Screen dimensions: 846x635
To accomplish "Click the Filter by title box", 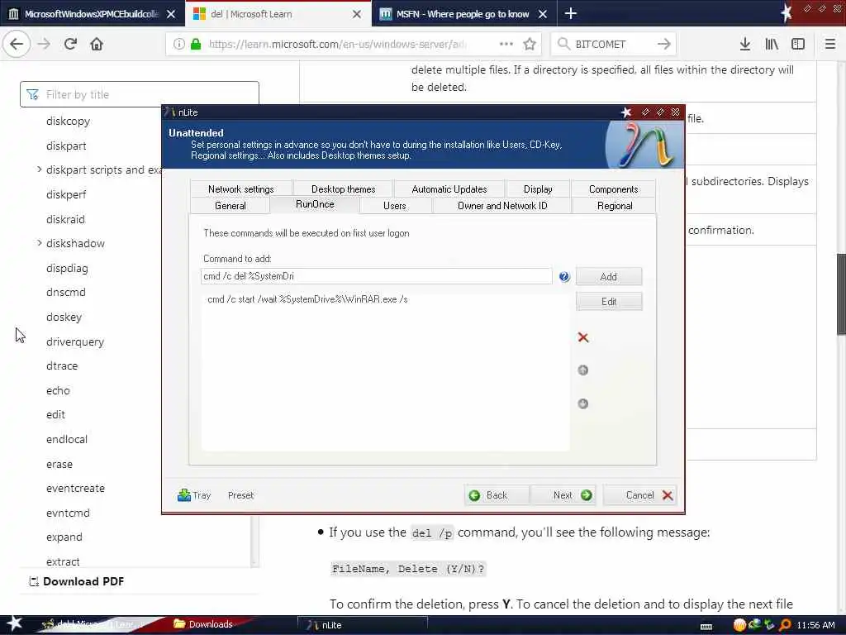I will (139, 94).
